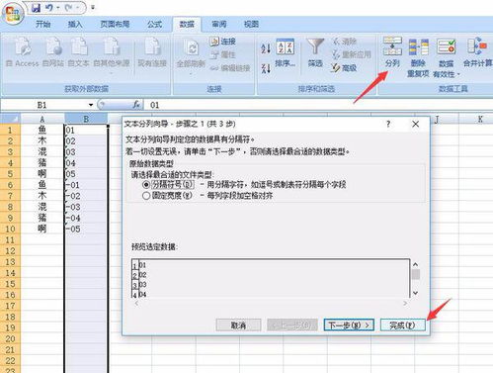Open Existing Connections (现有连接)

(x=152, y=51)
